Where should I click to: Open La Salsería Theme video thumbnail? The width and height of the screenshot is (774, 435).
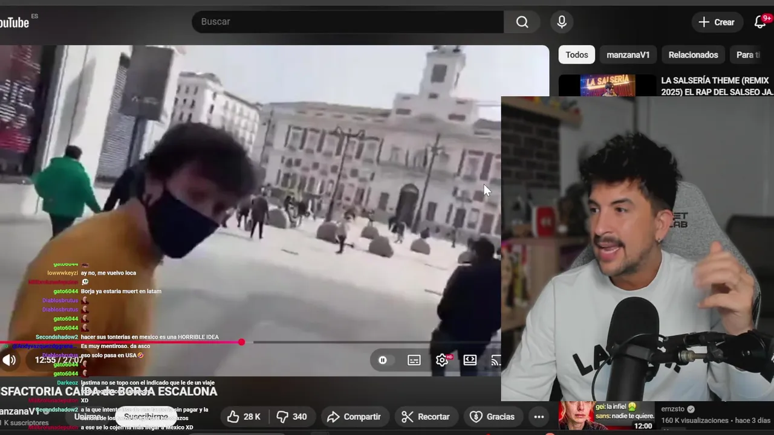tap(607, 85)
